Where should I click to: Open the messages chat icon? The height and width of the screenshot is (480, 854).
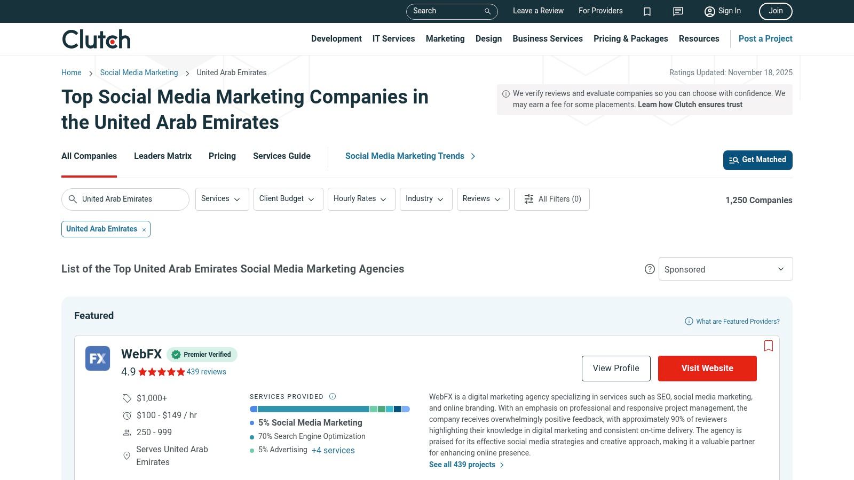(678, 11)
